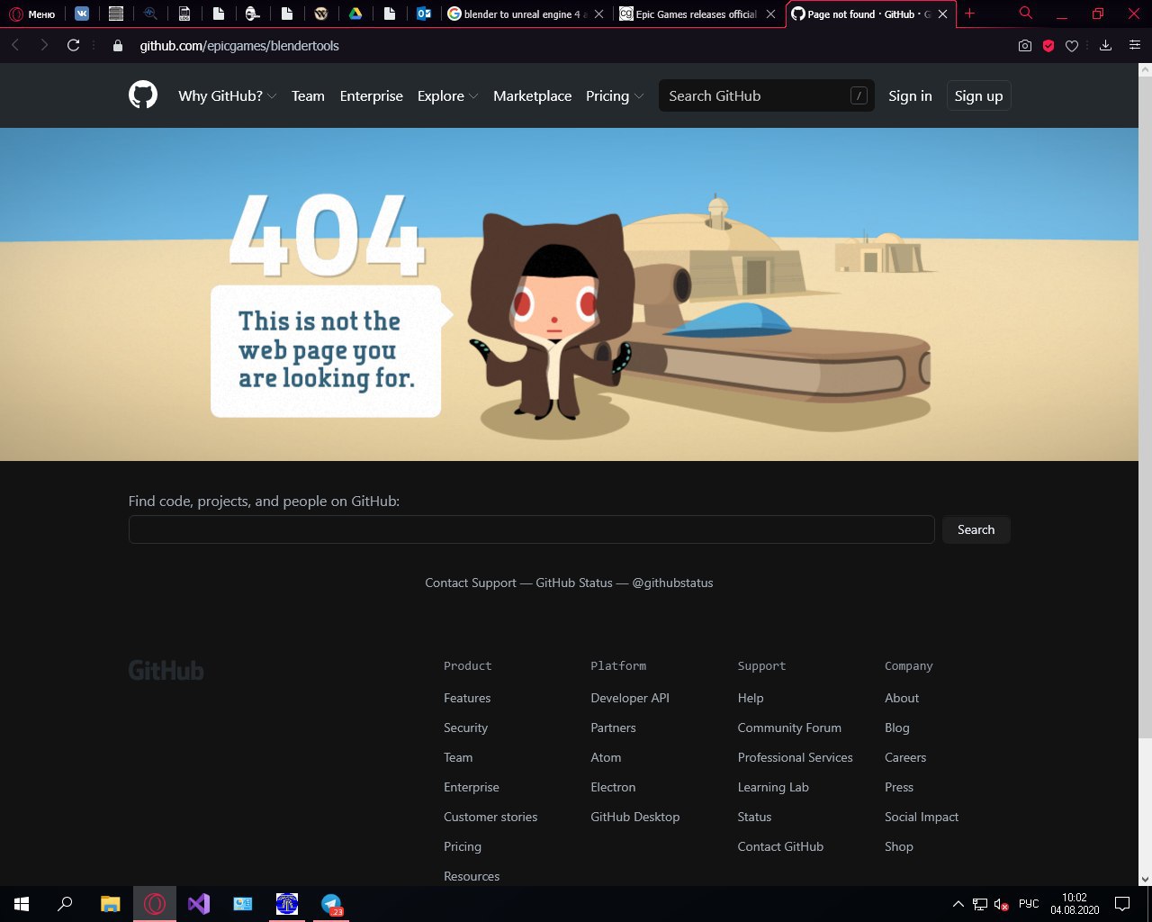Open the Enterprise link in header
Image resolution: width=1152 pixels, height=922 pixels.
click(x=372, y=96)
